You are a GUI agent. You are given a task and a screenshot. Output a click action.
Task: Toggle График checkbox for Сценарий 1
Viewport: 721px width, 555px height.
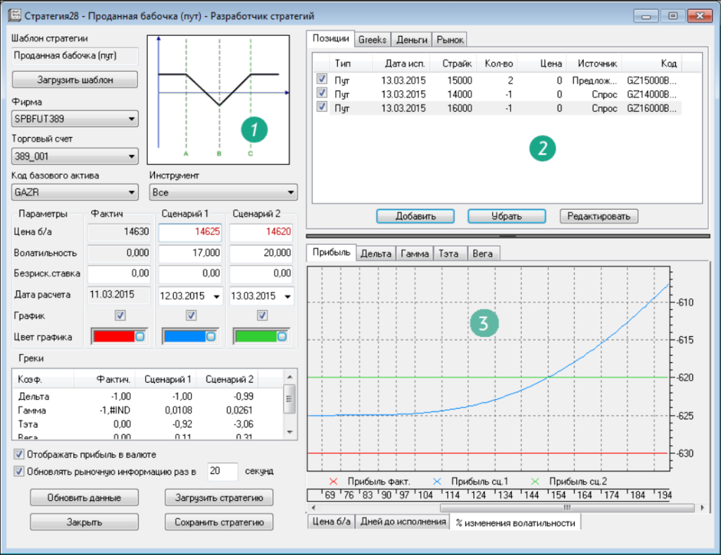coord(190,316)
